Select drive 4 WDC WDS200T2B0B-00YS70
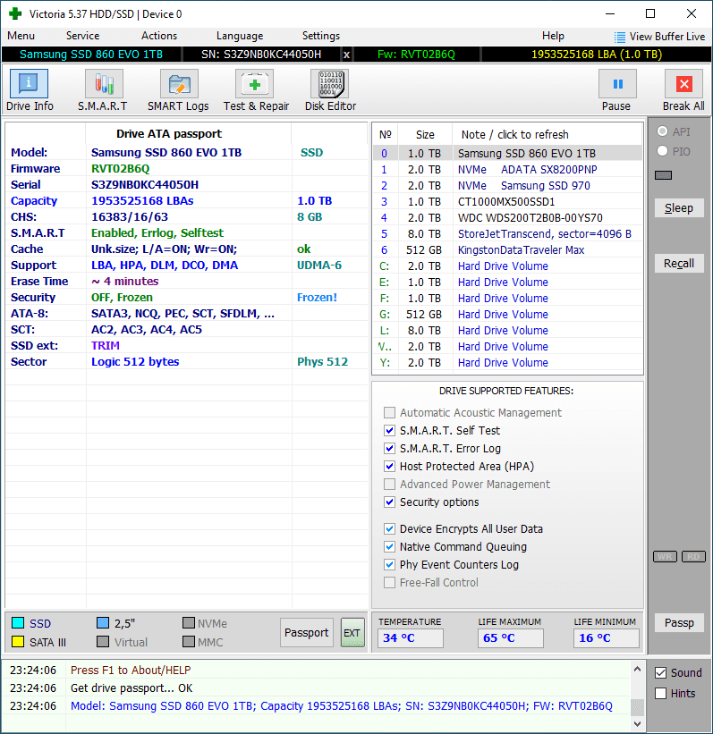Screen dimensions: 713x734 coord(508,217)
